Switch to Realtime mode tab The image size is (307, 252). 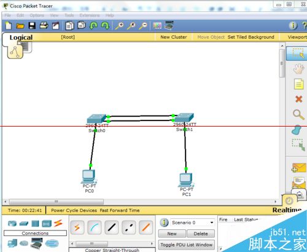click(287, 210)
